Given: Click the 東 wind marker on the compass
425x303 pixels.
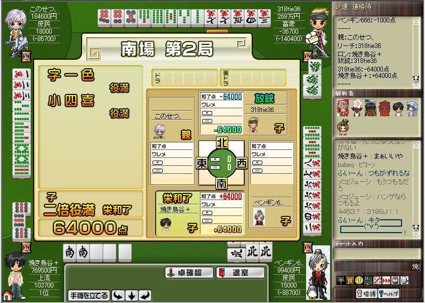Looking at the screenshot, I should [202, 164].
